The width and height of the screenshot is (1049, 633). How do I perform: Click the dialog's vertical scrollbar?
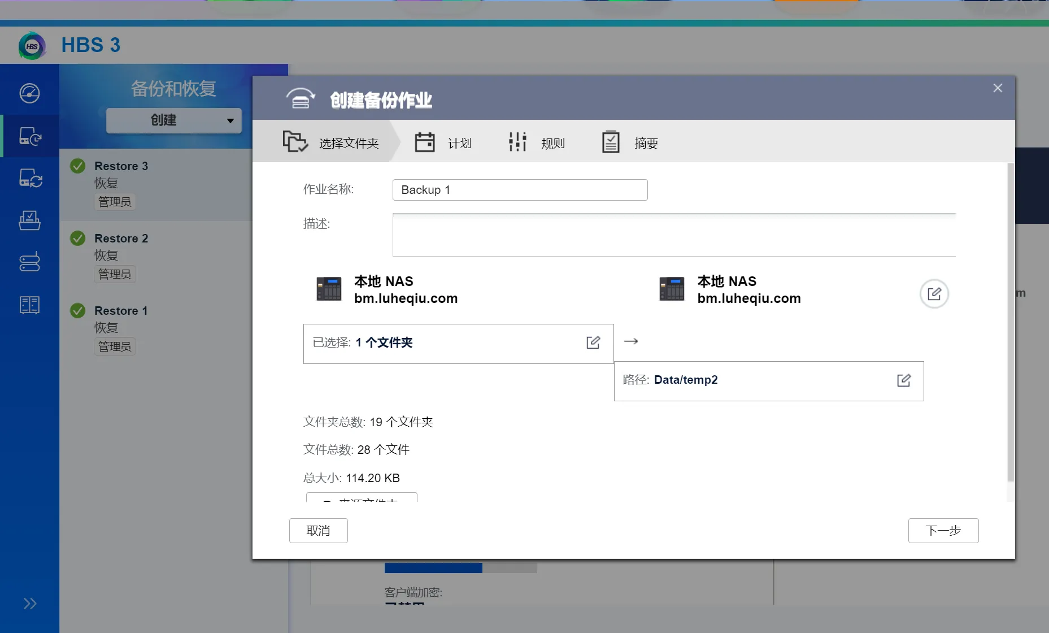coord(1011,322)
